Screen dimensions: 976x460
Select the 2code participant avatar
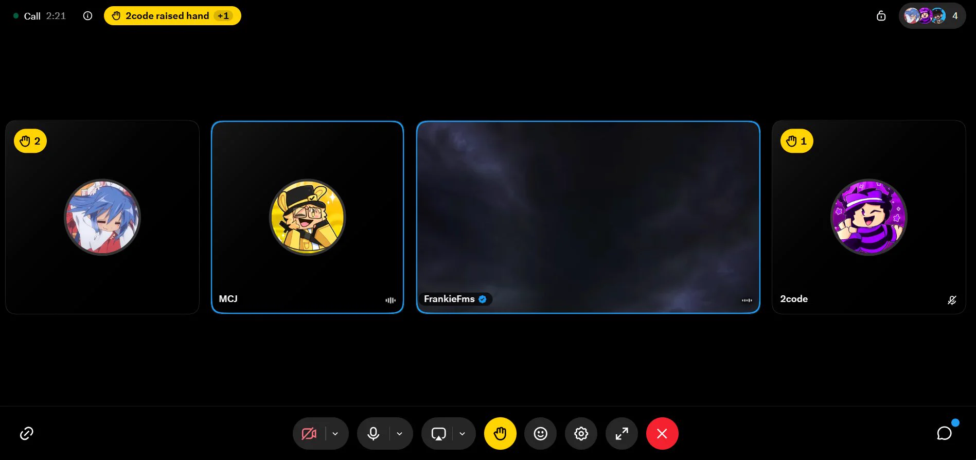(x=869, y=217)
